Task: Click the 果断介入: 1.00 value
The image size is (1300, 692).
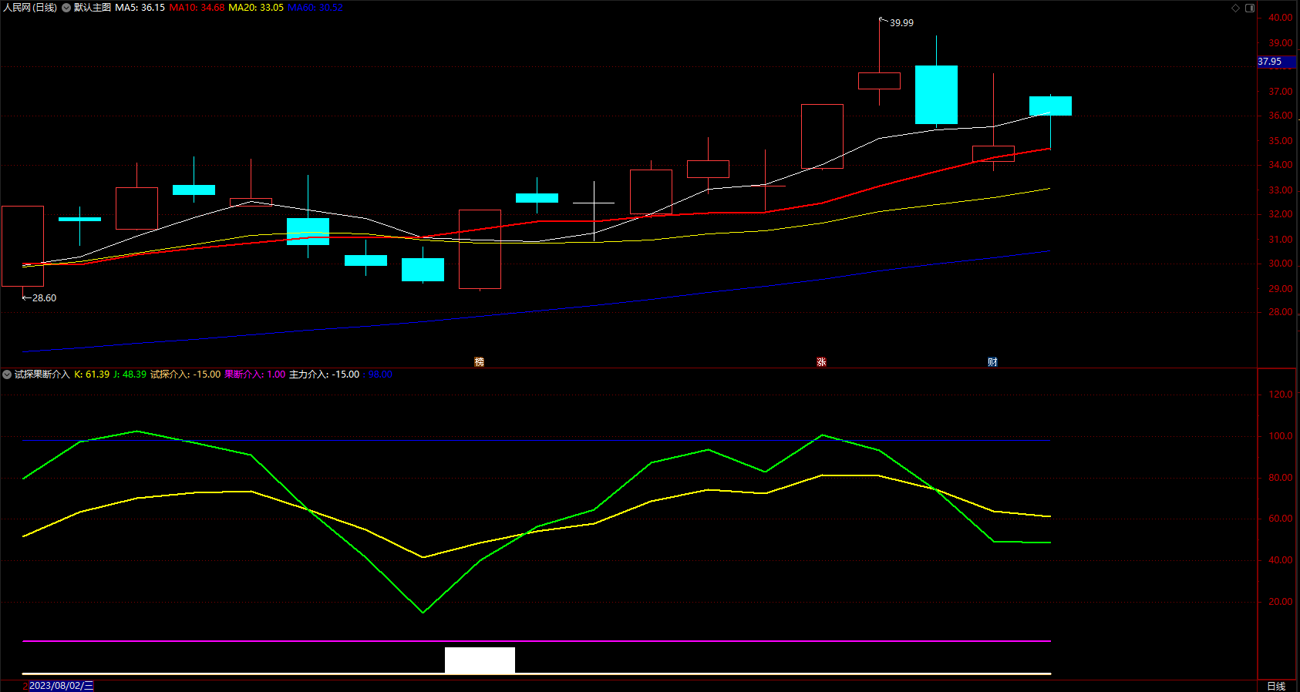Action: (254, 375)
